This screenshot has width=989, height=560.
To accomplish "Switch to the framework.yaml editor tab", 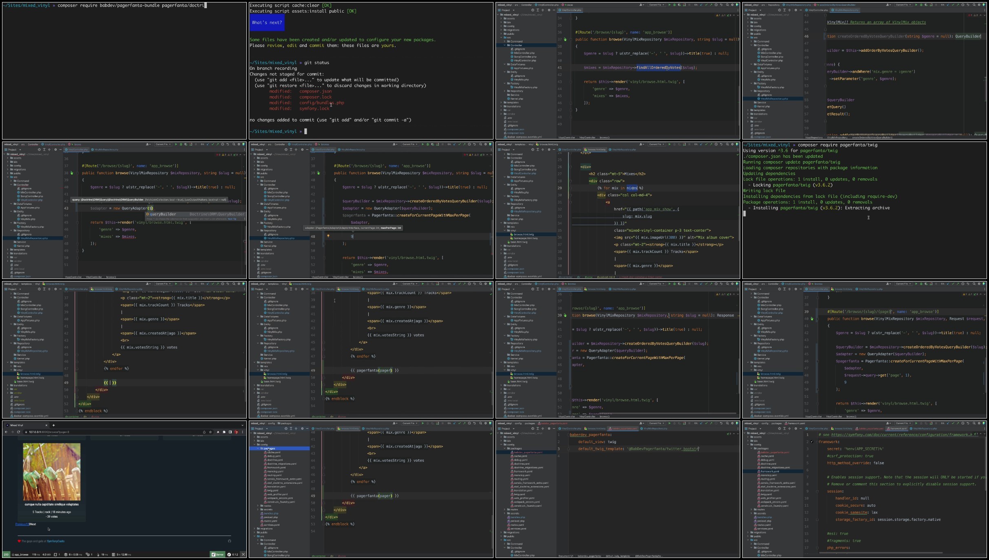I will (898, 429).
